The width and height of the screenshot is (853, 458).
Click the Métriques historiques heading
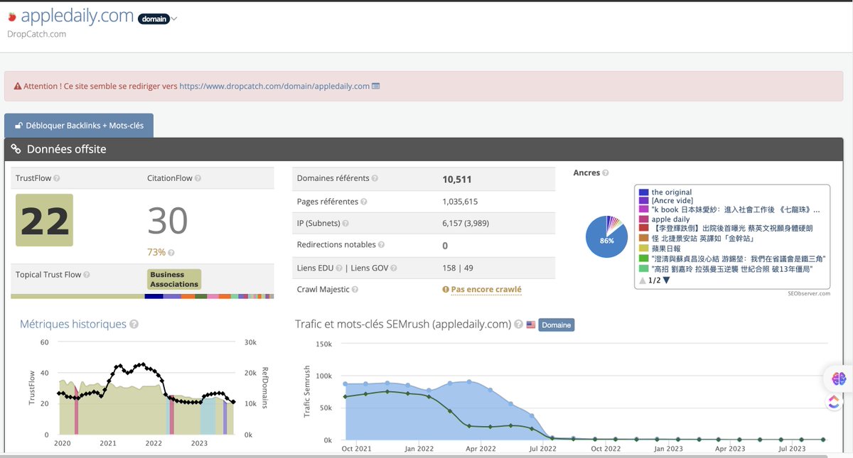[73, 325]
